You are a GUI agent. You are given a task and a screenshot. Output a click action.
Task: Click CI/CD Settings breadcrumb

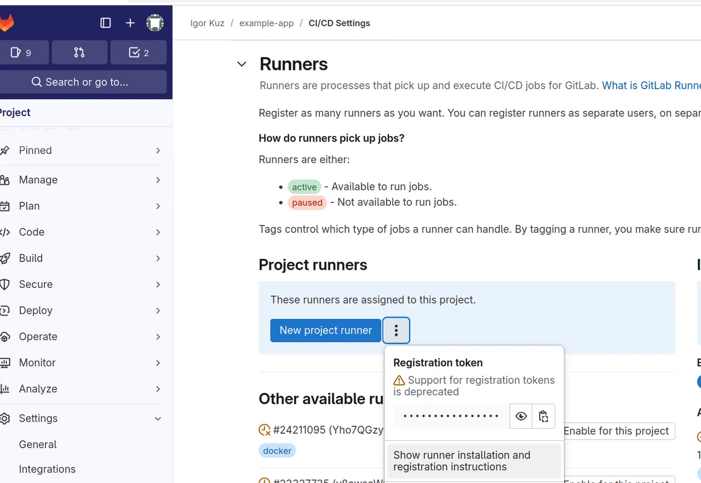pos(340,23)
